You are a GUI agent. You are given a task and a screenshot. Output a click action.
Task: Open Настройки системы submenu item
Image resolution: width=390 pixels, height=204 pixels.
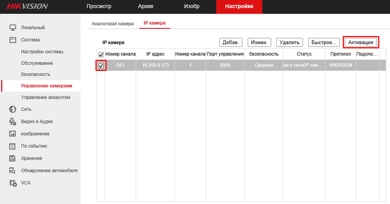tap(42, 52)
